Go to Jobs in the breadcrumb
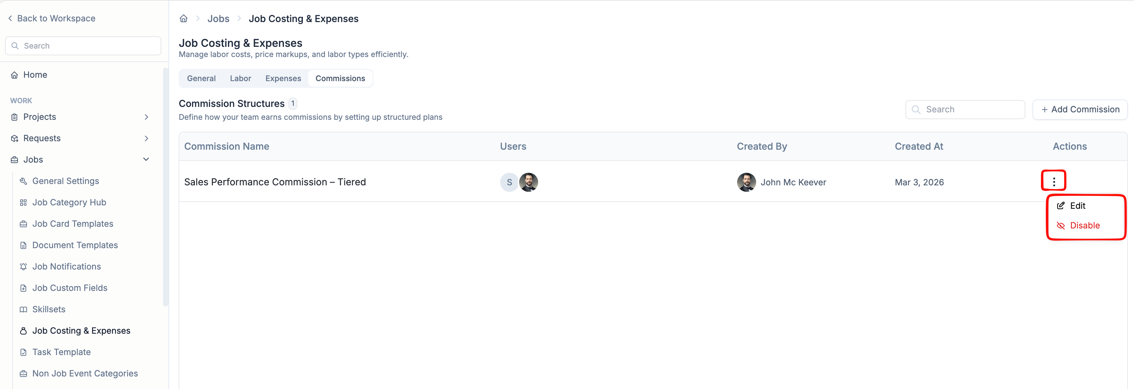The height and width of the screenshot is (389, 1134). 218,18
